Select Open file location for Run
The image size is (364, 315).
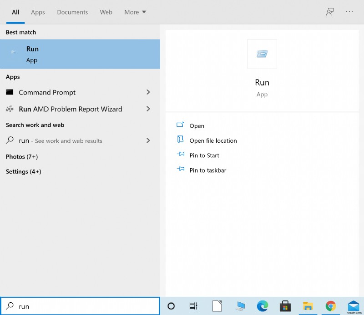click(213, 141)
